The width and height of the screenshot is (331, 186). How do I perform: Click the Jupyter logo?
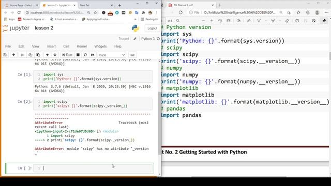coord(16,28)
